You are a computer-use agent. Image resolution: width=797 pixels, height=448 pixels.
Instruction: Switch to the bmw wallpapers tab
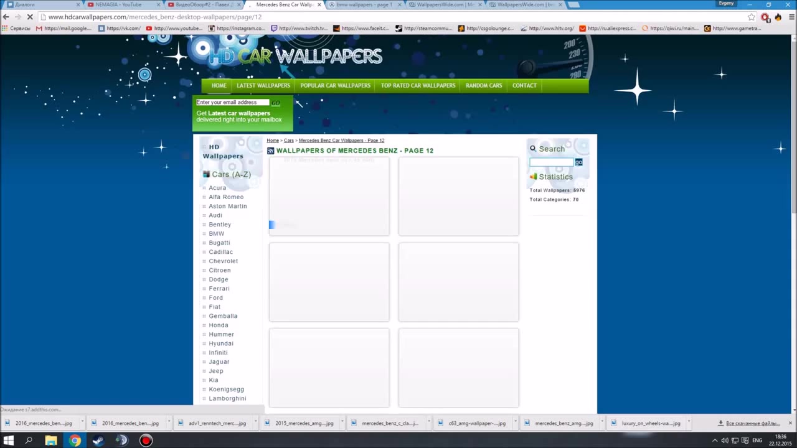364,4
